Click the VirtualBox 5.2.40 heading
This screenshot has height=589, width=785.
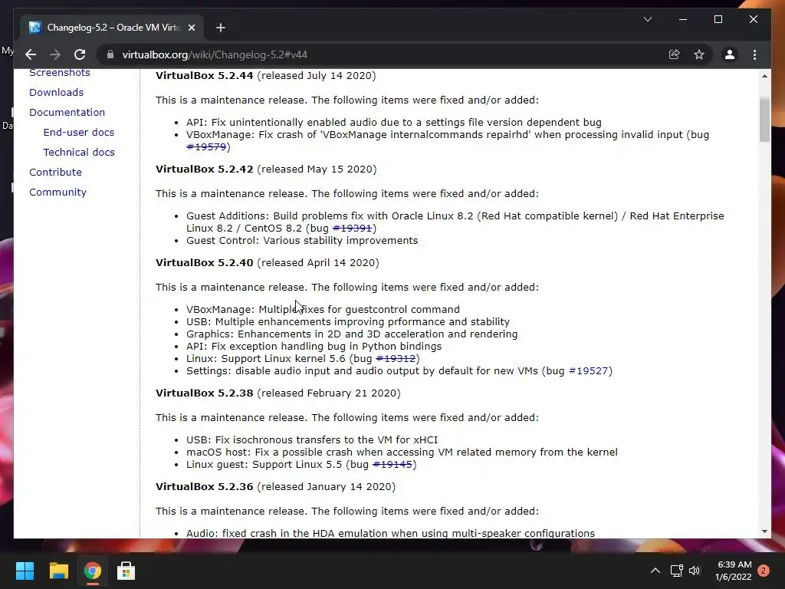tap(204, 263)
